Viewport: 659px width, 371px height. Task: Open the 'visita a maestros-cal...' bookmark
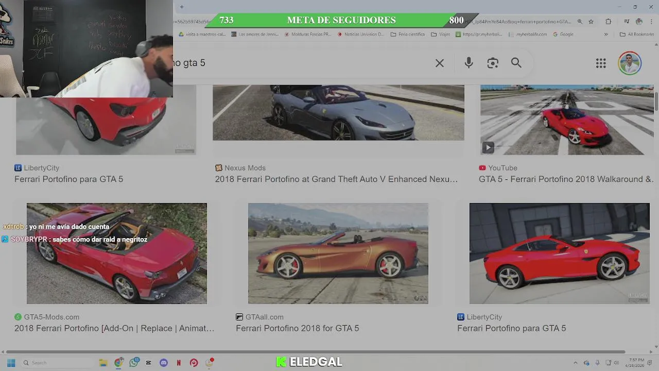click(x=202, y=35)
